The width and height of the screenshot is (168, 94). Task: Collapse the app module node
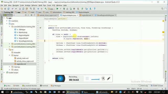tap(4, 18)
